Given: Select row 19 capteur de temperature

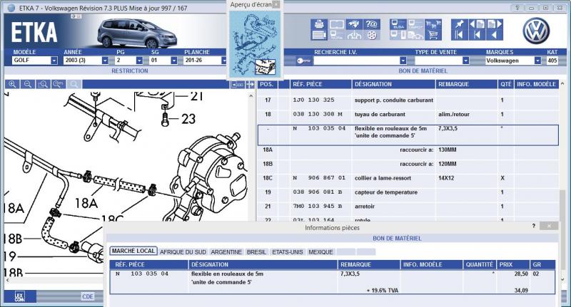Looking at the screenshot, I should [x=408, y=192].
